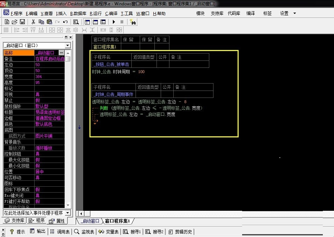
Task: Click the 支持库 button in top bar
Action: 217,14
